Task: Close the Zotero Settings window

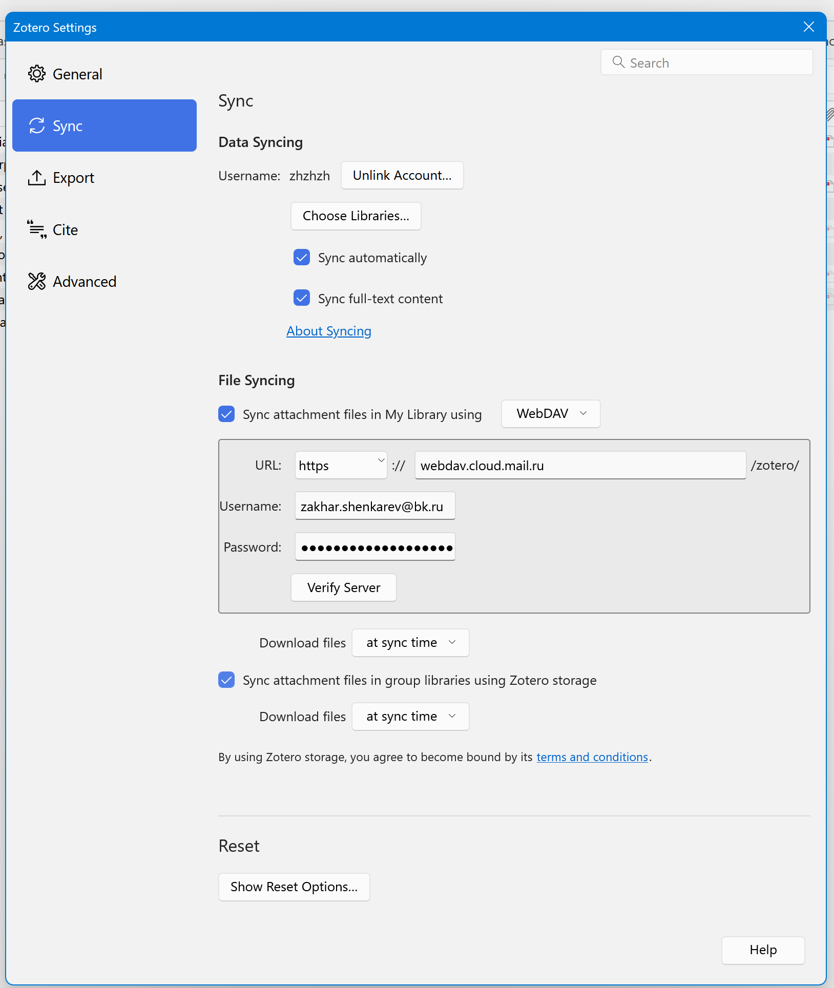Action: 809,27
